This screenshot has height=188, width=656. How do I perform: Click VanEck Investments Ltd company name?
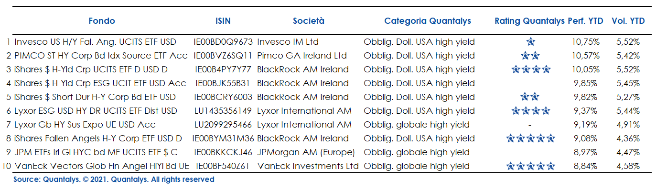[x=308, y=167]
